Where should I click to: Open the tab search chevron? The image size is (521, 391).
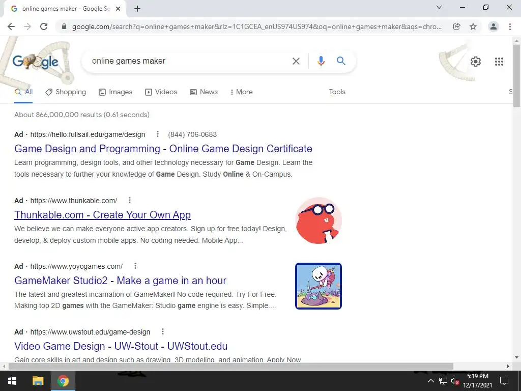point(439,7)
